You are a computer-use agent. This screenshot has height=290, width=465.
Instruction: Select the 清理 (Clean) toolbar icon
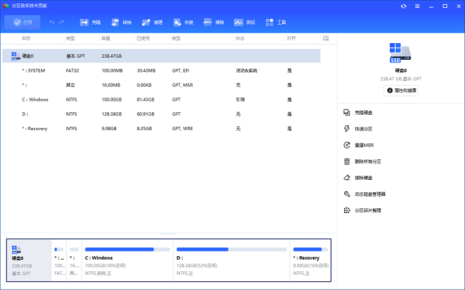pos(151,22)
